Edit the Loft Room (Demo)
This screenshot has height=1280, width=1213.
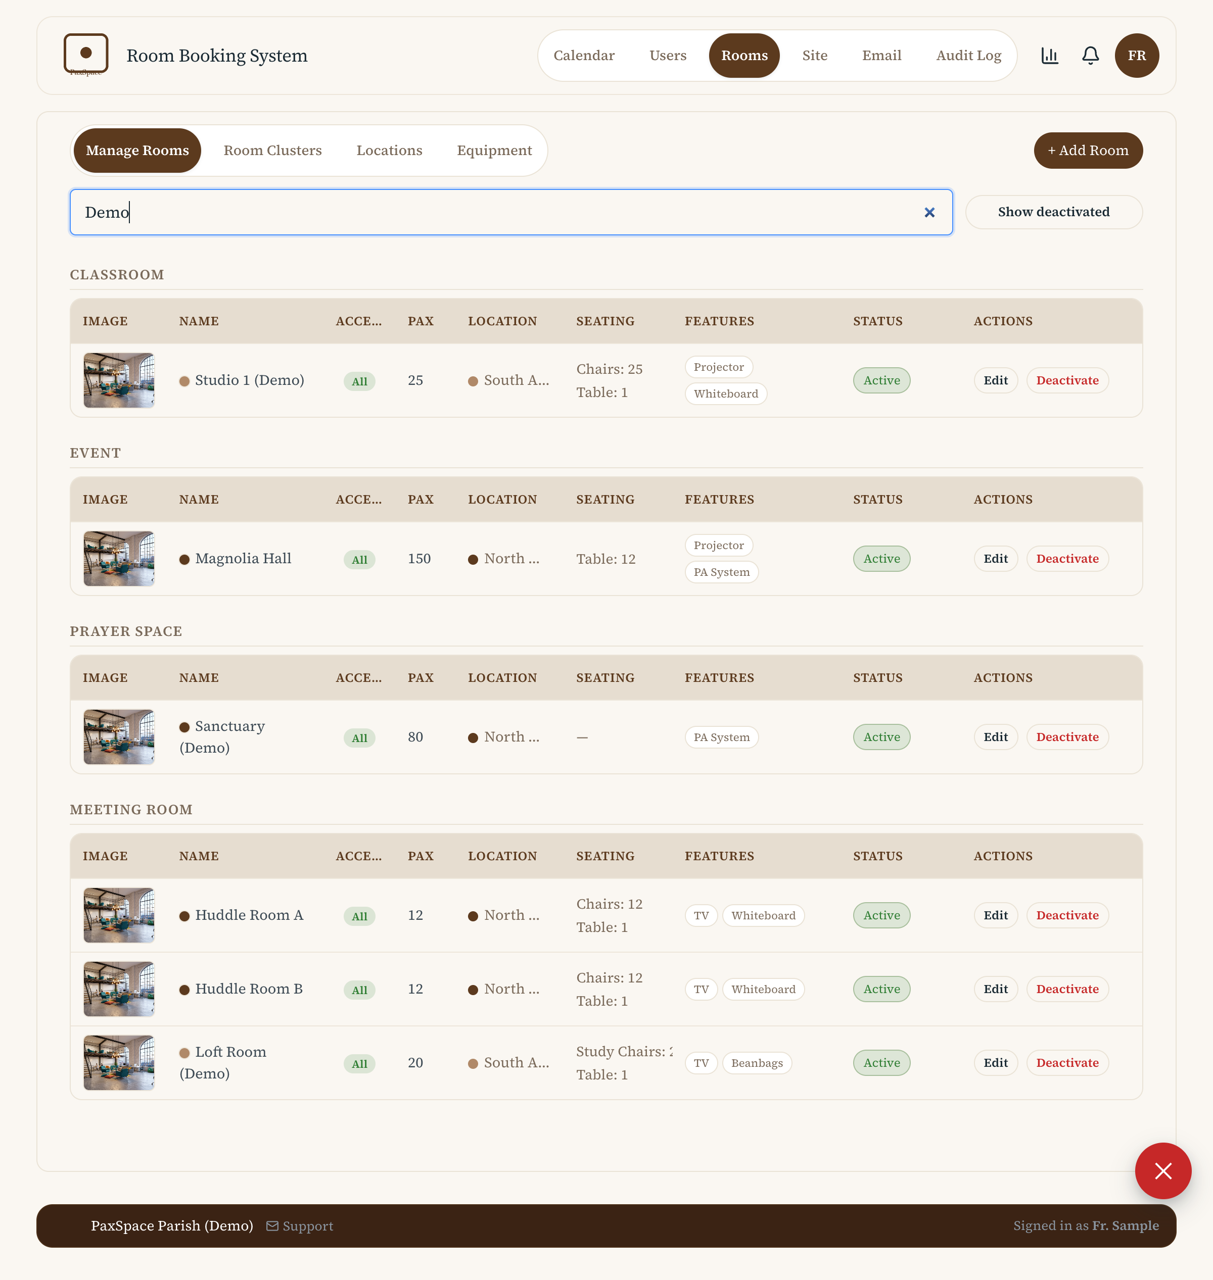pyautogui.click(x=995, y=1063)
